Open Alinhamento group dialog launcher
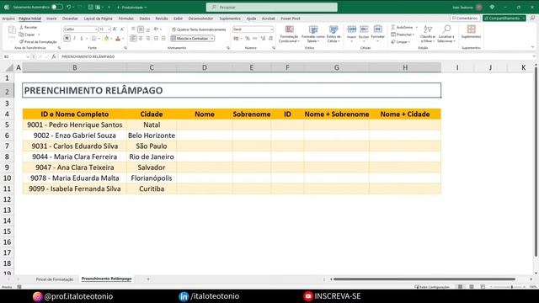The image size is (539, 303). tap(228, 48)
